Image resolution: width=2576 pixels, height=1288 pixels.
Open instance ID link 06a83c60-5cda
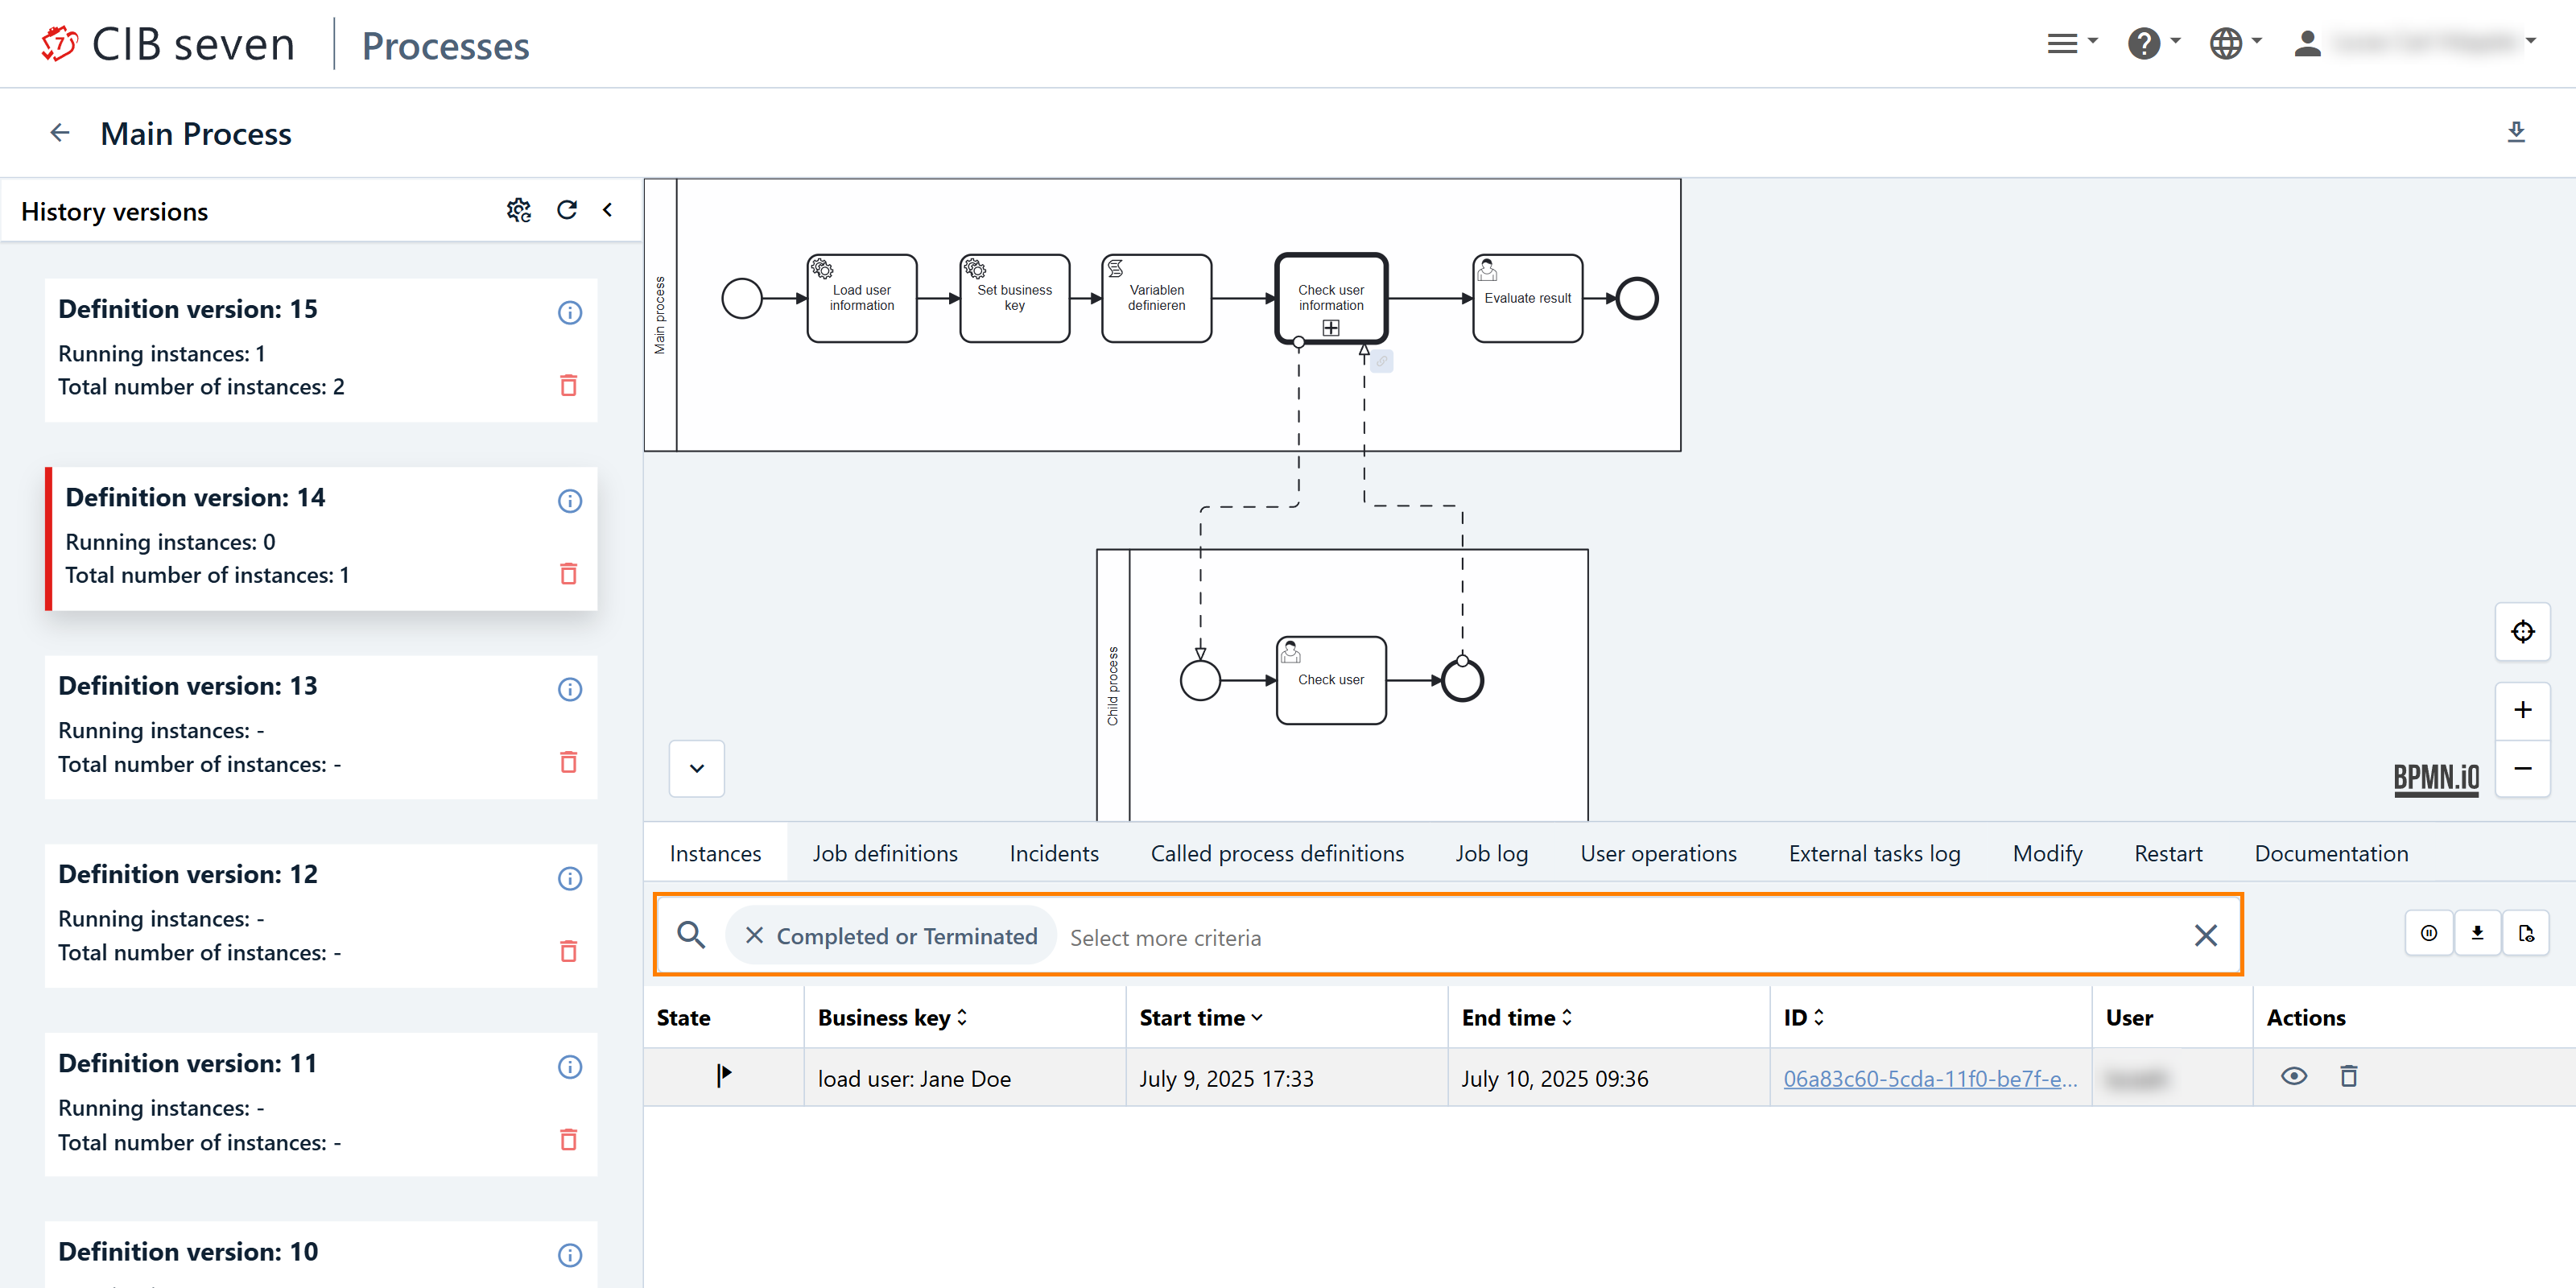[x=1929, y=1079]
